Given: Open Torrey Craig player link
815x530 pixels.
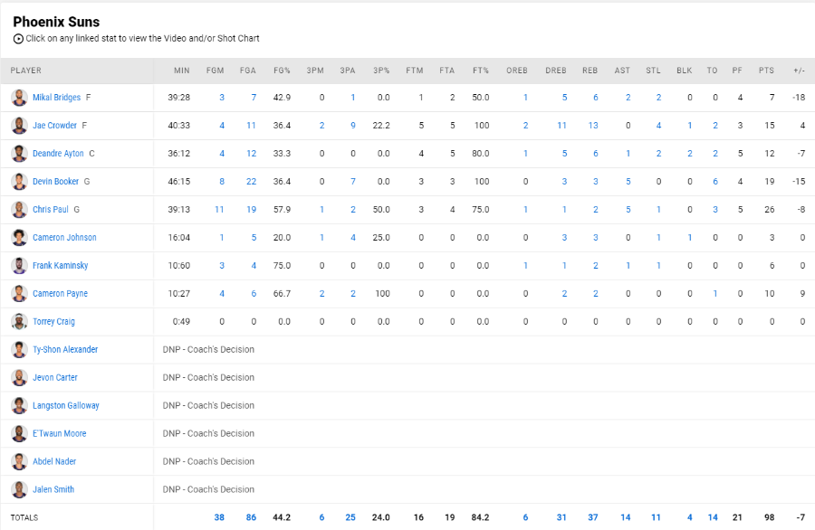Looking at the screenshot, I should tap(53, 322).
